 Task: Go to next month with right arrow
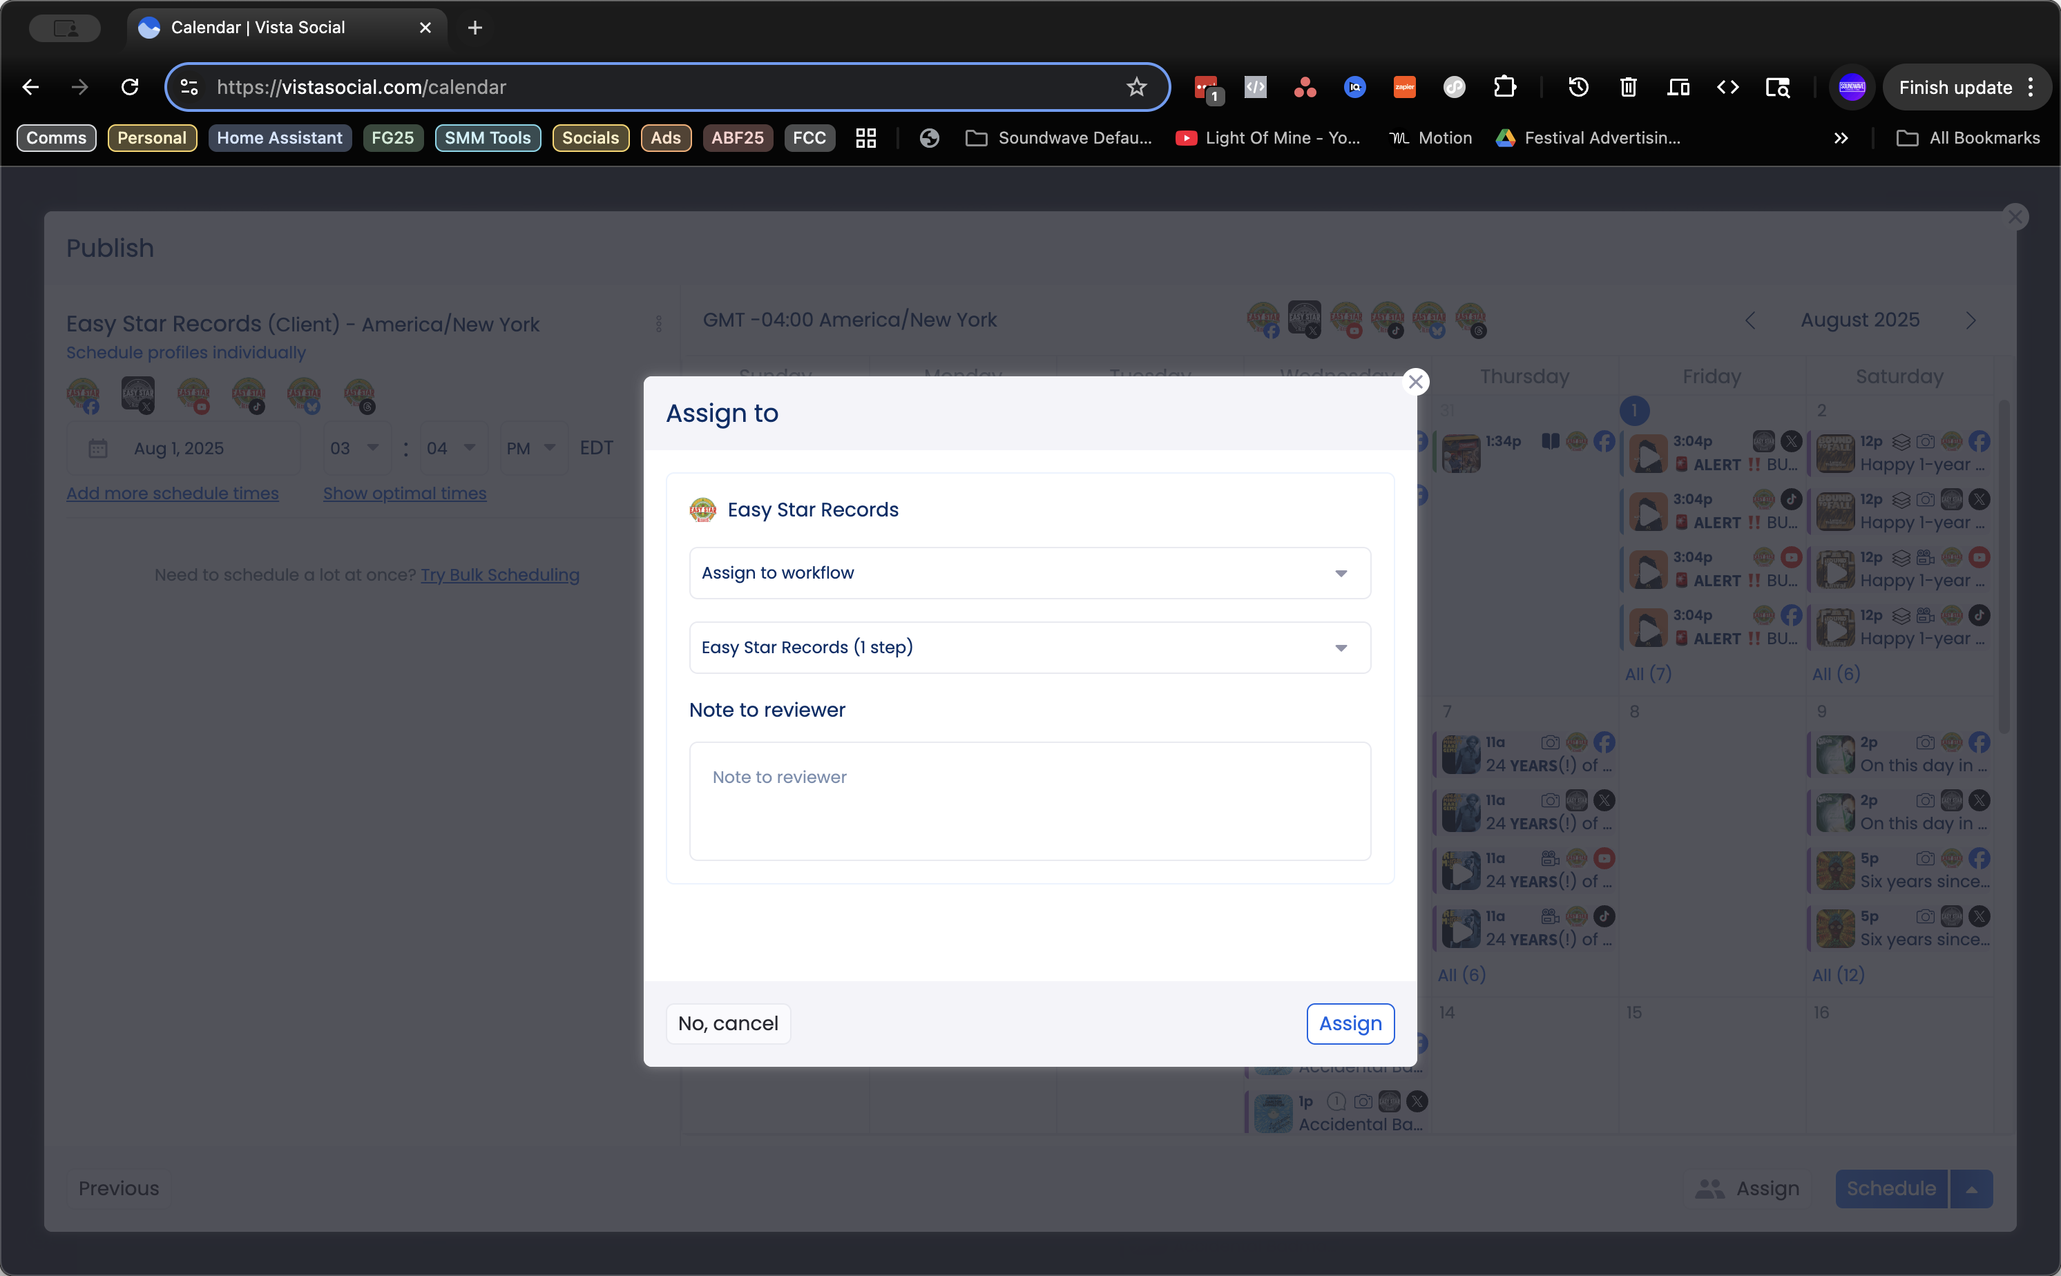pyautogui.click(x=1971, y=320)
